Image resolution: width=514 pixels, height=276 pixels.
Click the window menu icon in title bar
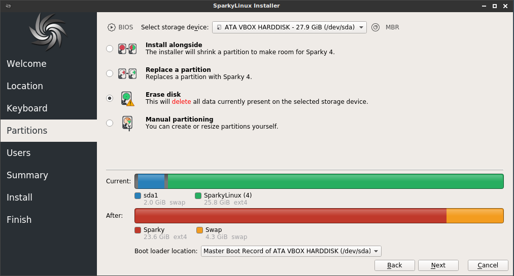click(x=9, y=6)
